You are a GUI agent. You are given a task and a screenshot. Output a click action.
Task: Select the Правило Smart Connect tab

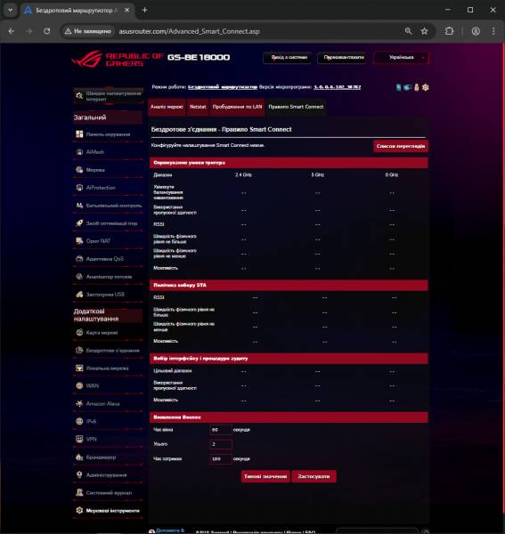(x=296, y=107)
